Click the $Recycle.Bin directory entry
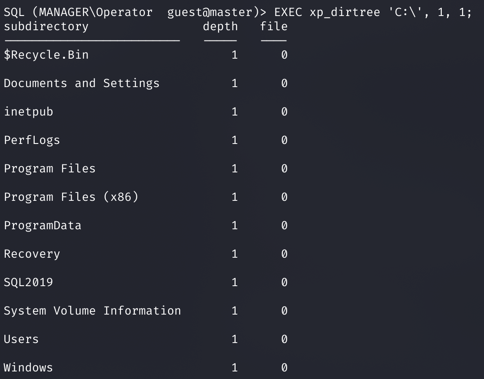This screenshot has width=484, height=379. point(46,55)
